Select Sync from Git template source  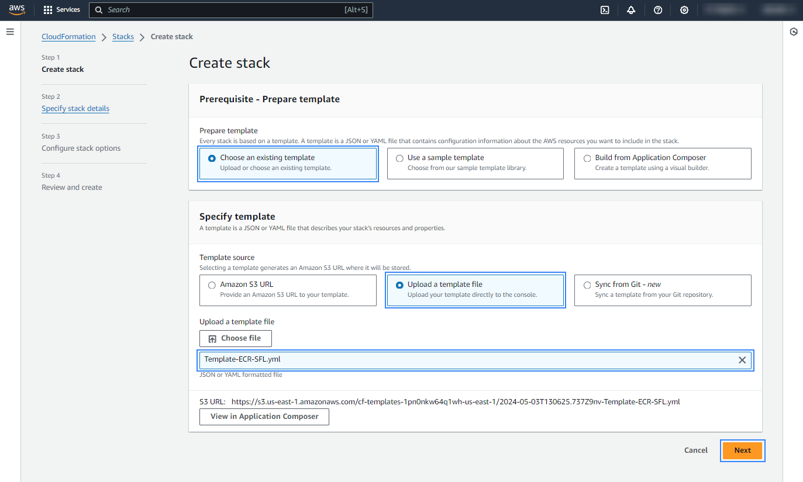point(587,285)
